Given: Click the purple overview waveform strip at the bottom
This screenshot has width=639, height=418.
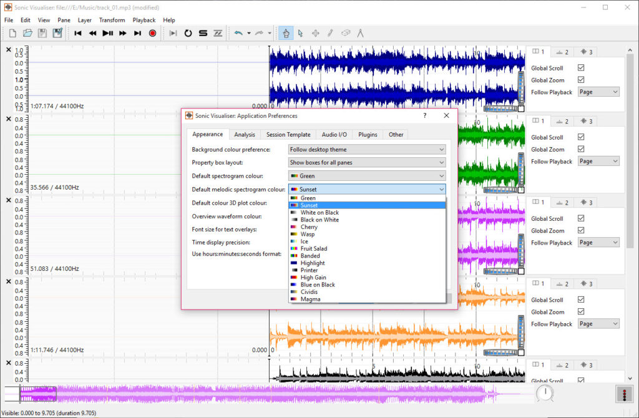Looking at the screenshot, I should coord(269,394).
